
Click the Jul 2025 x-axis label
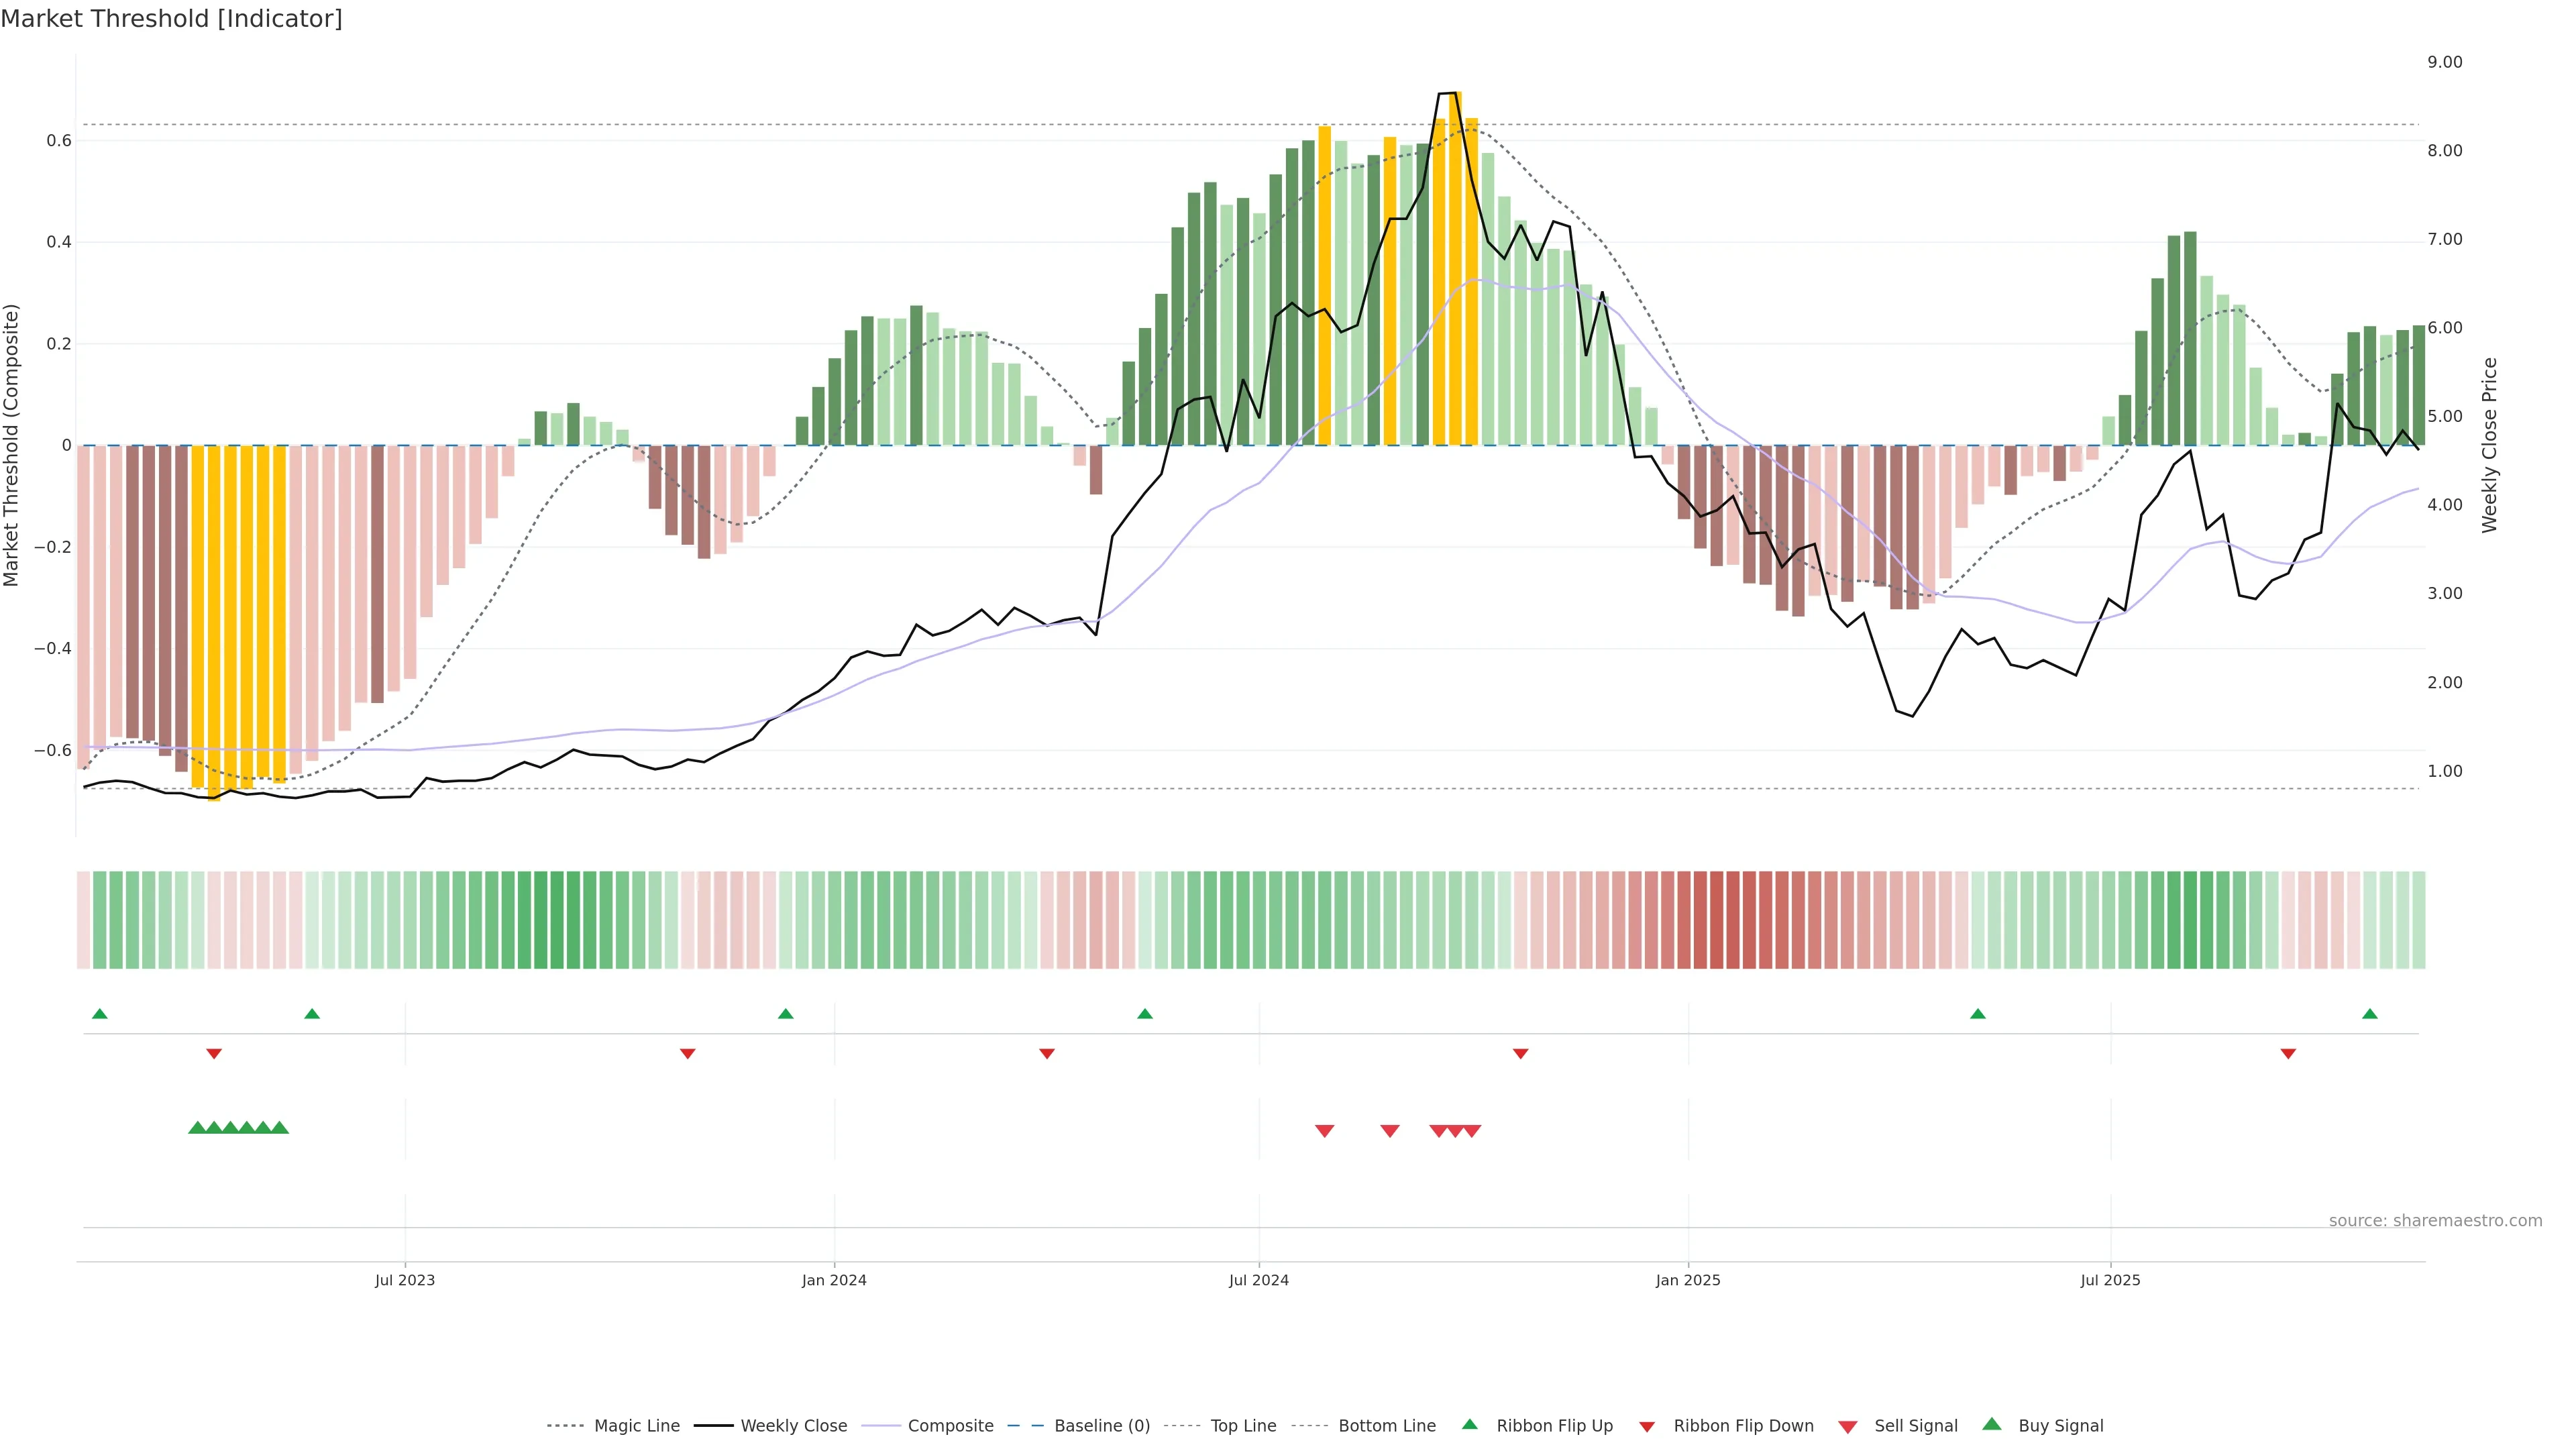2110,1280
